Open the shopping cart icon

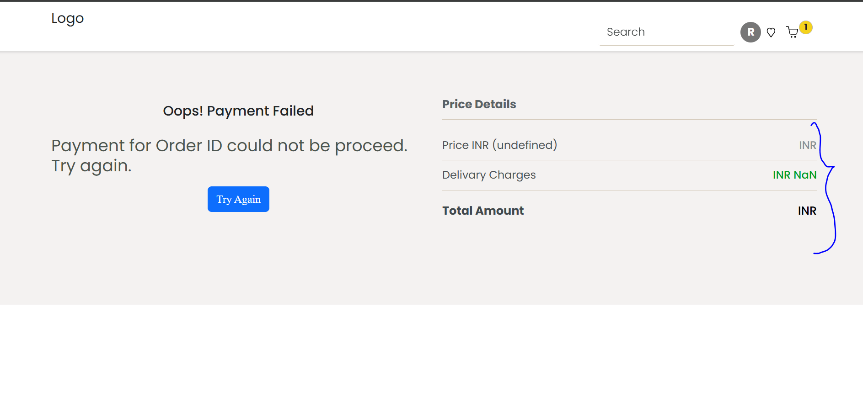coord(792,32)
